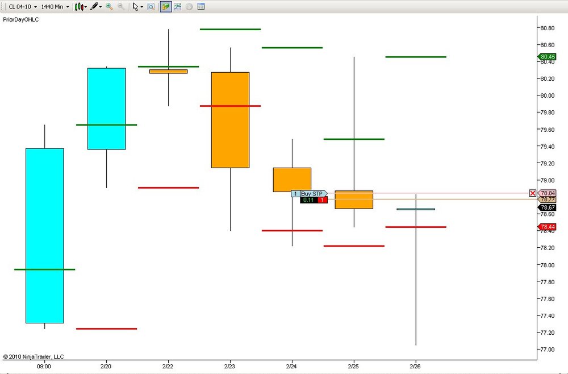The height and width of the screenshot is (374, 568).
Task: Click the 2/26 date label
Action: 415,366
